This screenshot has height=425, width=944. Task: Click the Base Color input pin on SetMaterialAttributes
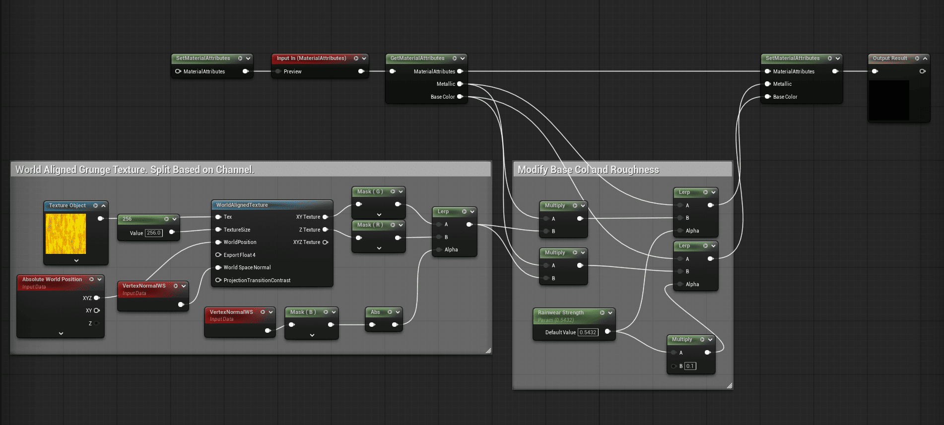click(768, 97)
